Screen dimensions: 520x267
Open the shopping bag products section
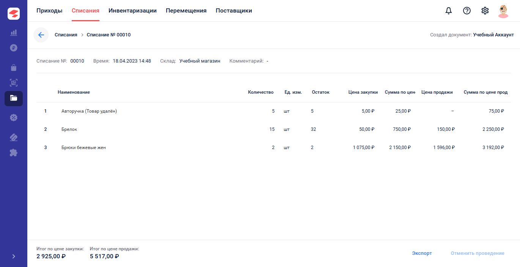pyautogui.click(x=14, y=68)
